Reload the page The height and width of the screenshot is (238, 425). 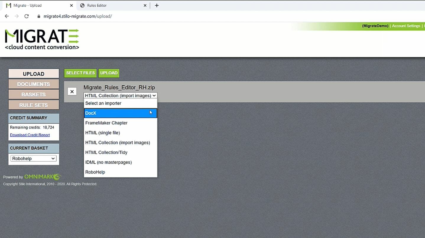click(x=26, y=16)
